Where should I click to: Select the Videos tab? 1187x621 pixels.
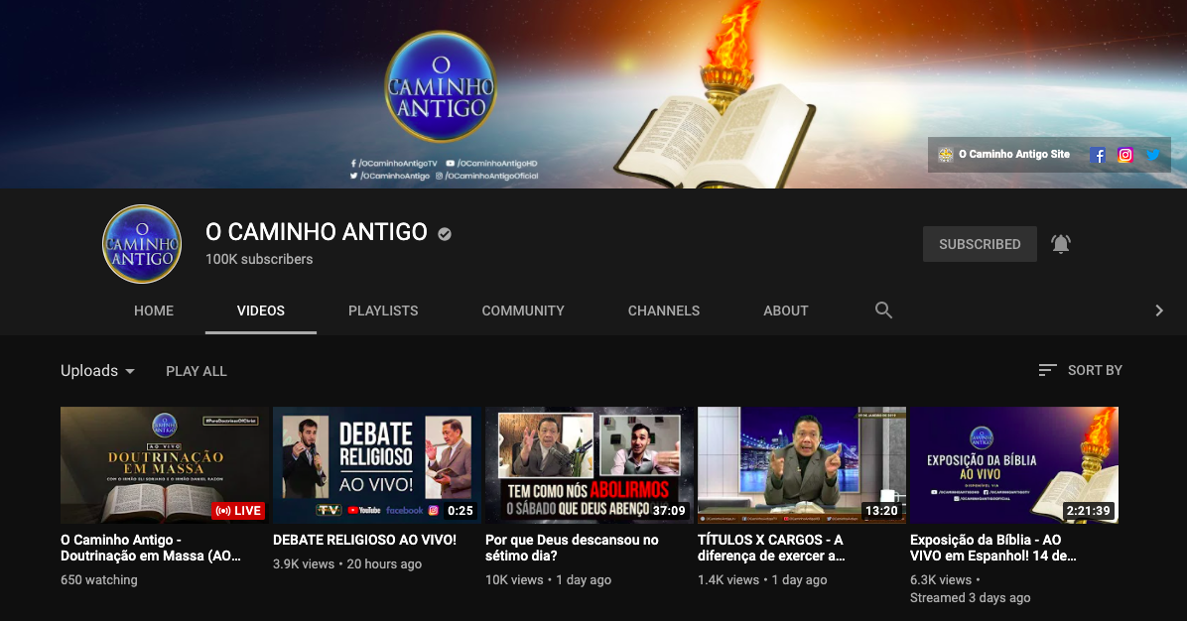tap(261, 310)
